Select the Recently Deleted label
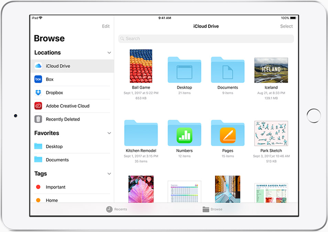The width and height of the screenshot is (328, 232). coord(63,119)
